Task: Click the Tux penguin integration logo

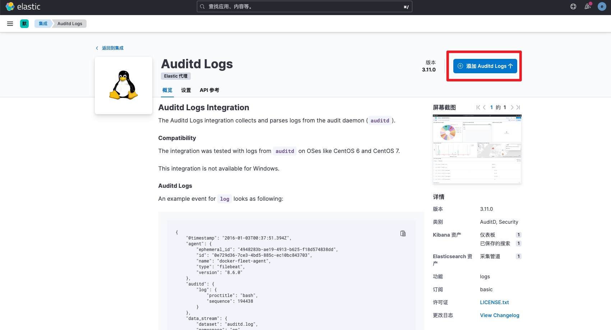Action: point(124,85)
